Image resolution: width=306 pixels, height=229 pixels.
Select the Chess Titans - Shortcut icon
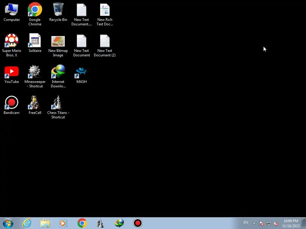(58, 107)
